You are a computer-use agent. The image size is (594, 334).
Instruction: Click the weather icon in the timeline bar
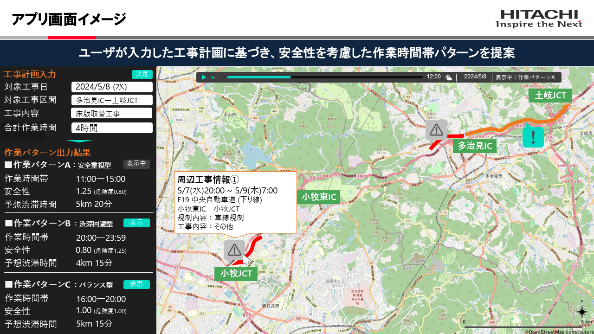[x=448, y=77]
